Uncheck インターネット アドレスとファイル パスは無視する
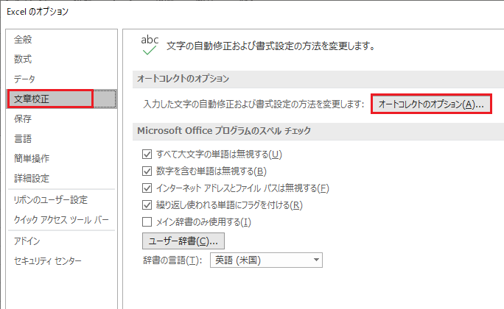 point(147,188)
